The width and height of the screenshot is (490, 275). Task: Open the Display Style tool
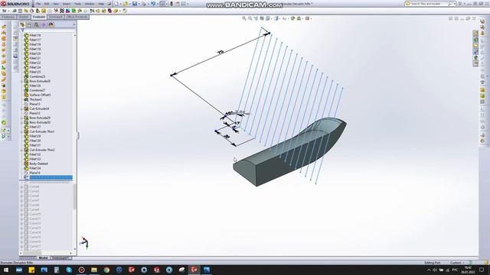coord(276,18)
